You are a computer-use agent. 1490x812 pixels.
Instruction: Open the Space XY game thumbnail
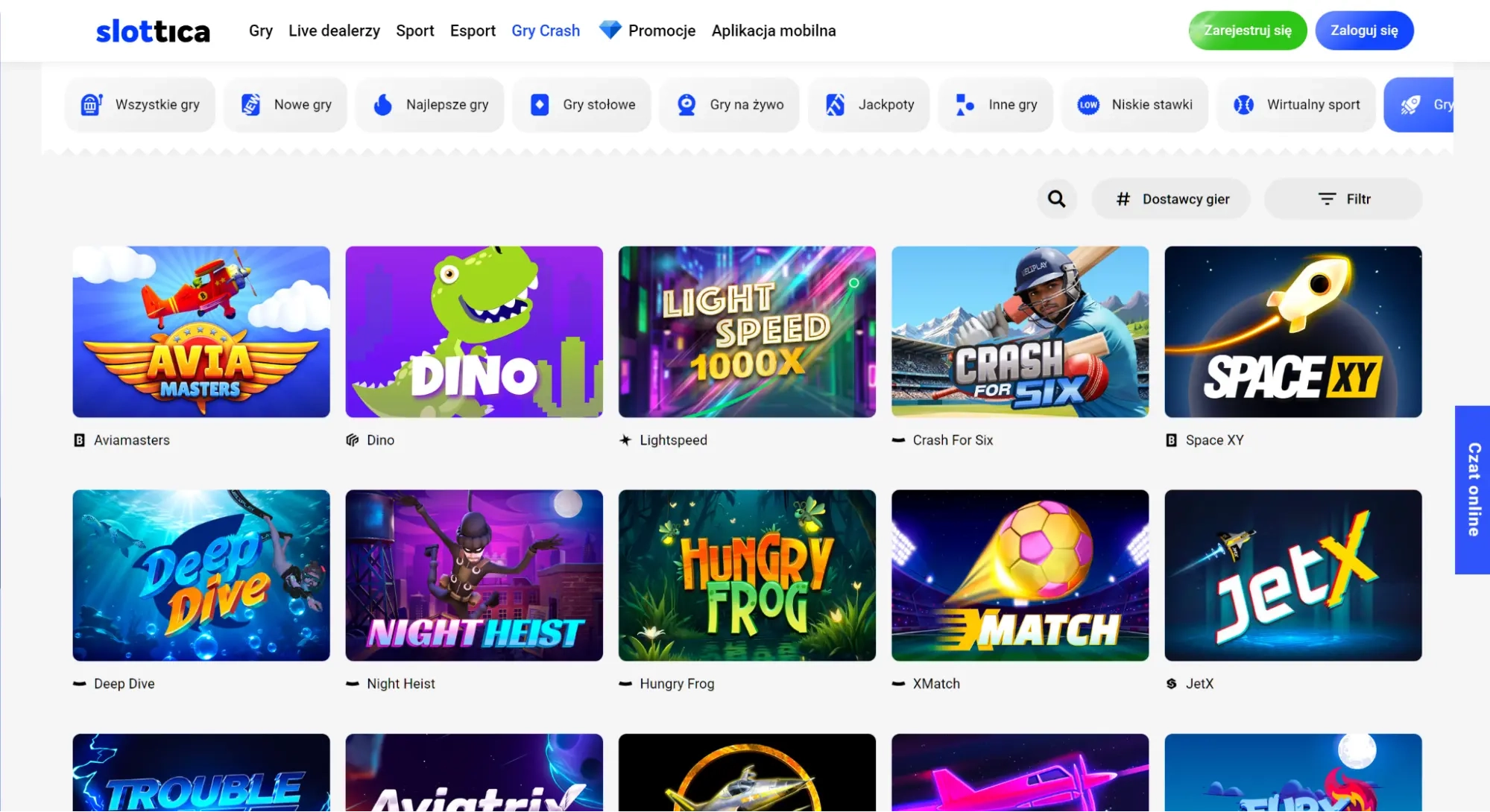[1293, 332]
